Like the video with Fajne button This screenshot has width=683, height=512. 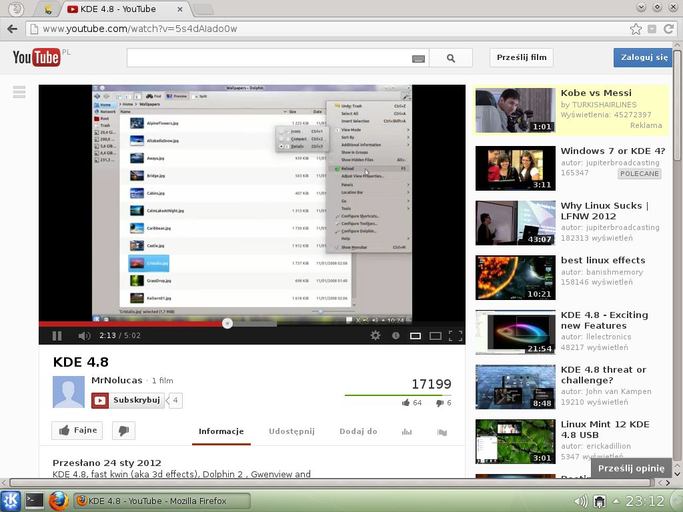77,431
